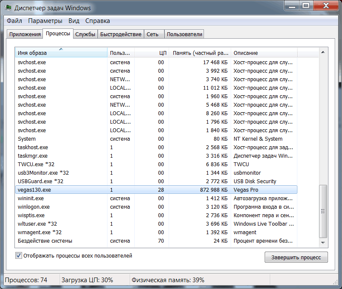Select the System process row

(x=156, y=139)
